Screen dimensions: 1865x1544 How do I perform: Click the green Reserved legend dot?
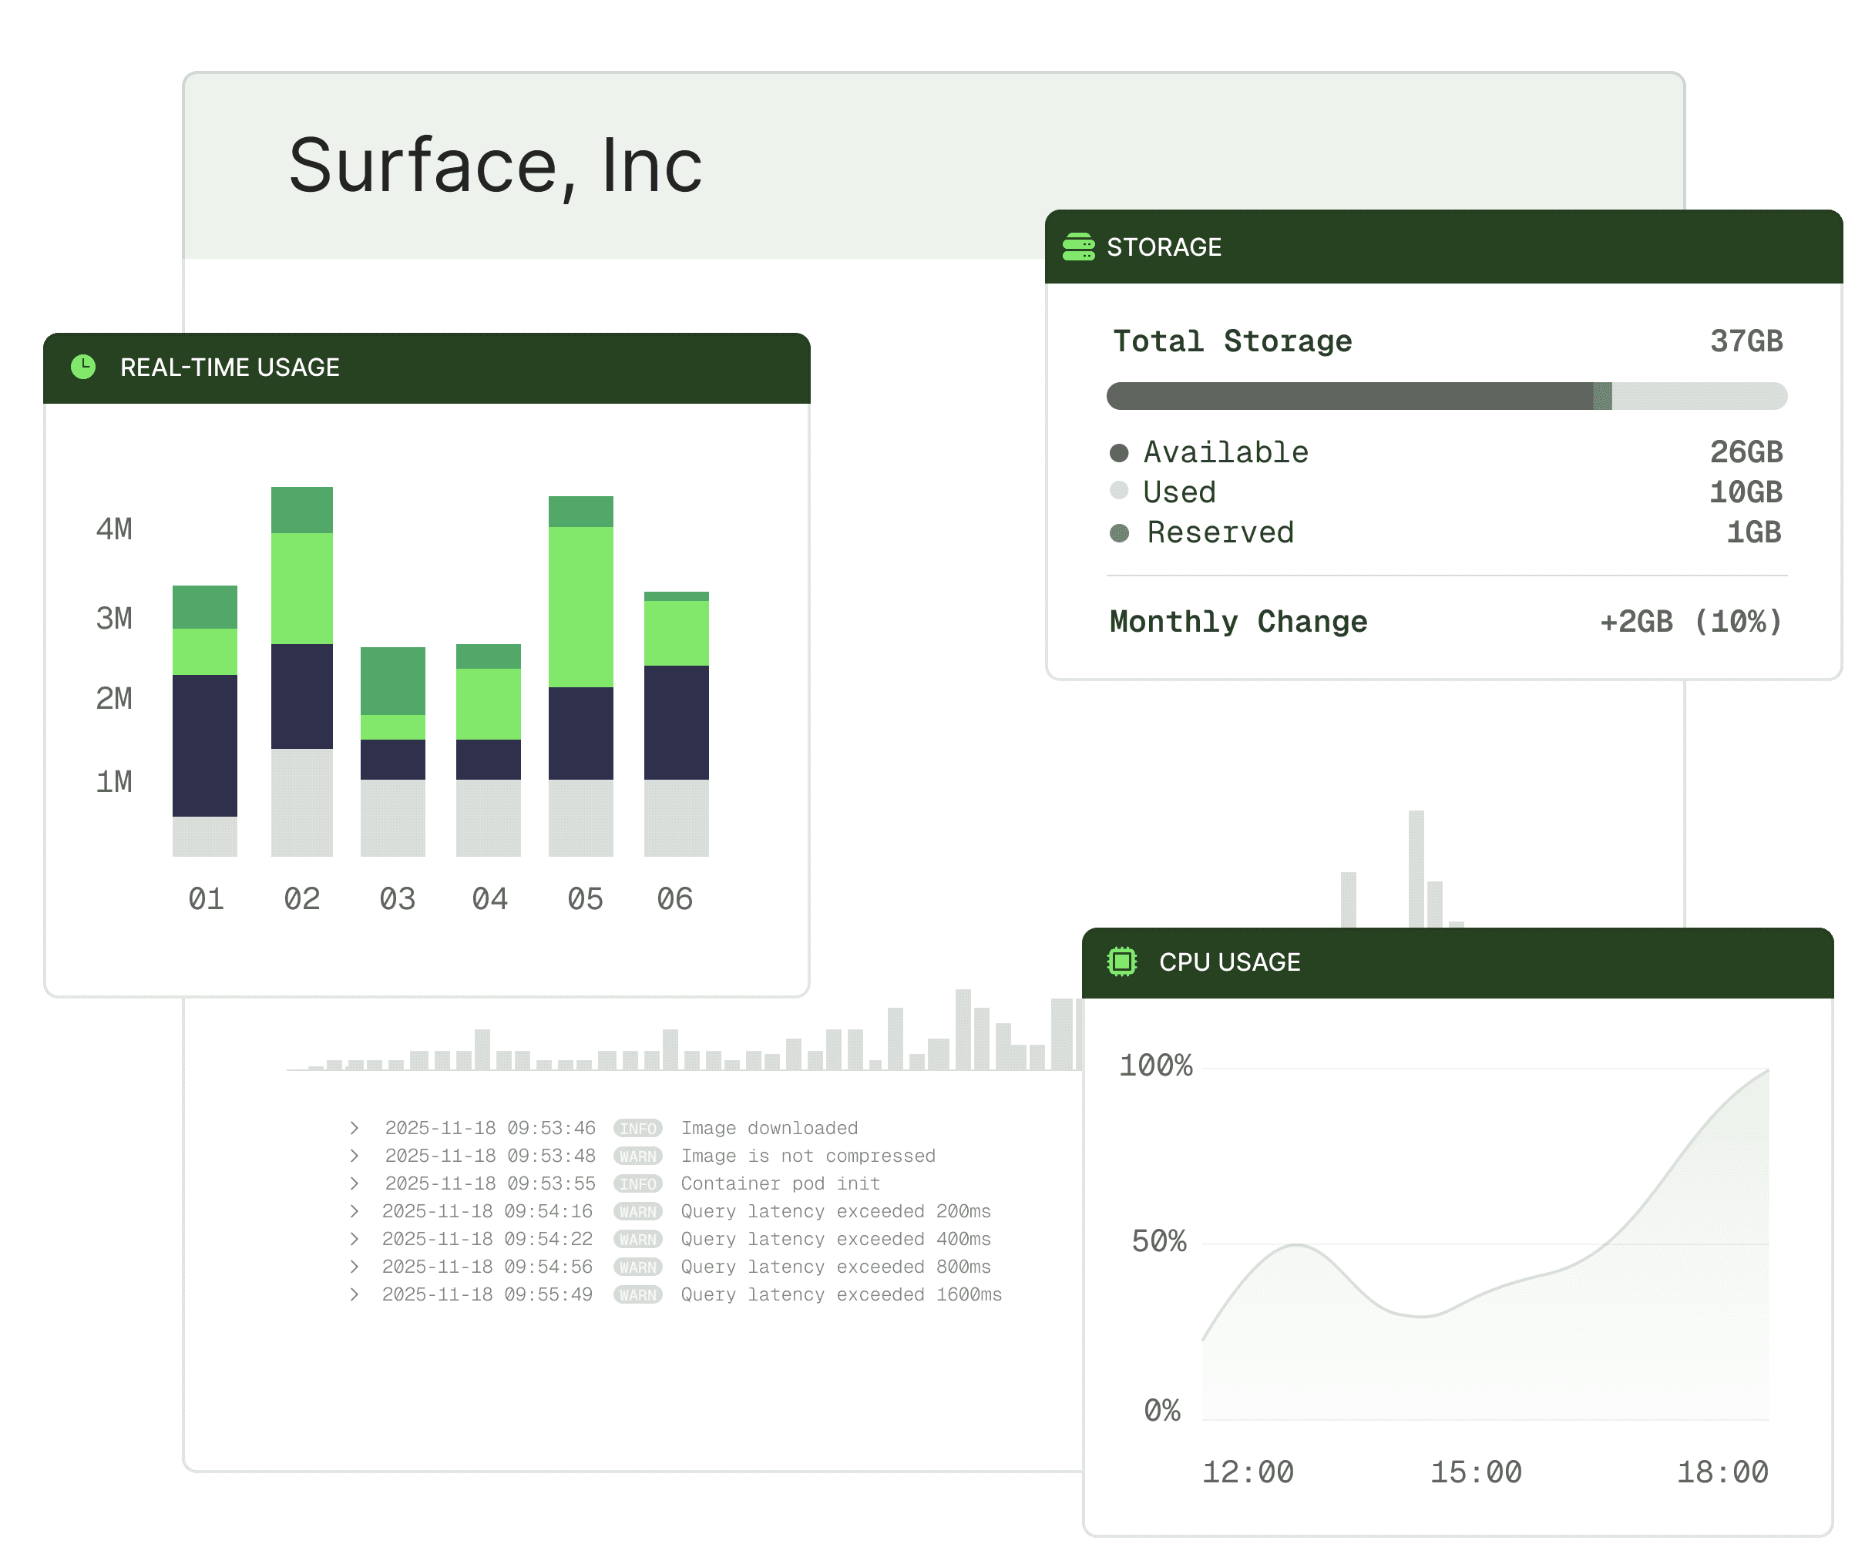1119,532
